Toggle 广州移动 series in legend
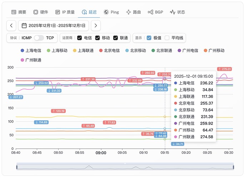The height and width of the screenshot is (178, 245). coord(214,51)
